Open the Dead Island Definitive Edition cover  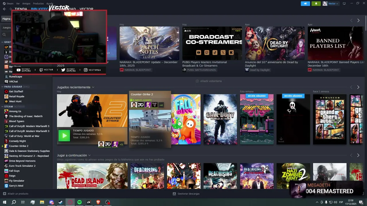pyautogui.click(x=92, y=176)
